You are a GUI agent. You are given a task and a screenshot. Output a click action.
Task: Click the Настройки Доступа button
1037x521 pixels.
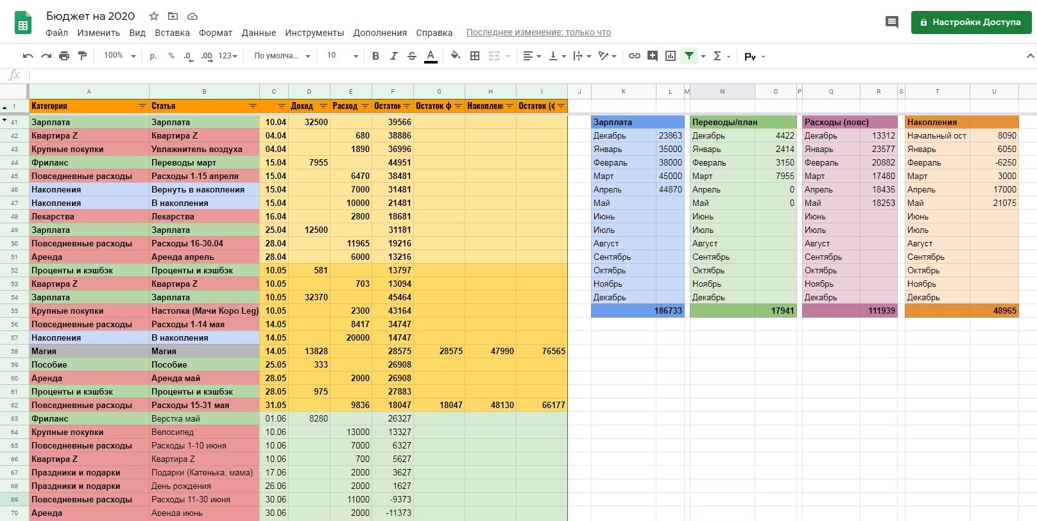coord(971,22)
